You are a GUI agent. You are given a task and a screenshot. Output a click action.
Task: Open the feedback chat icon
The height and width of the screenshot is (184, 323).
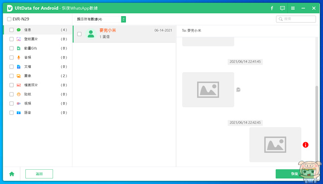click(x=282, y=8)
